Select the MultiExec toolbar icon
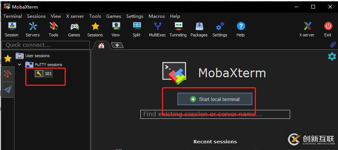338x150 pixels. (x=157, y=26)
